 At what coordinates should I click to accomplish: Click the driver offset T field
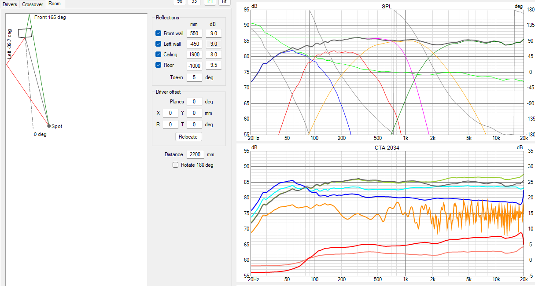pos(194,125)
